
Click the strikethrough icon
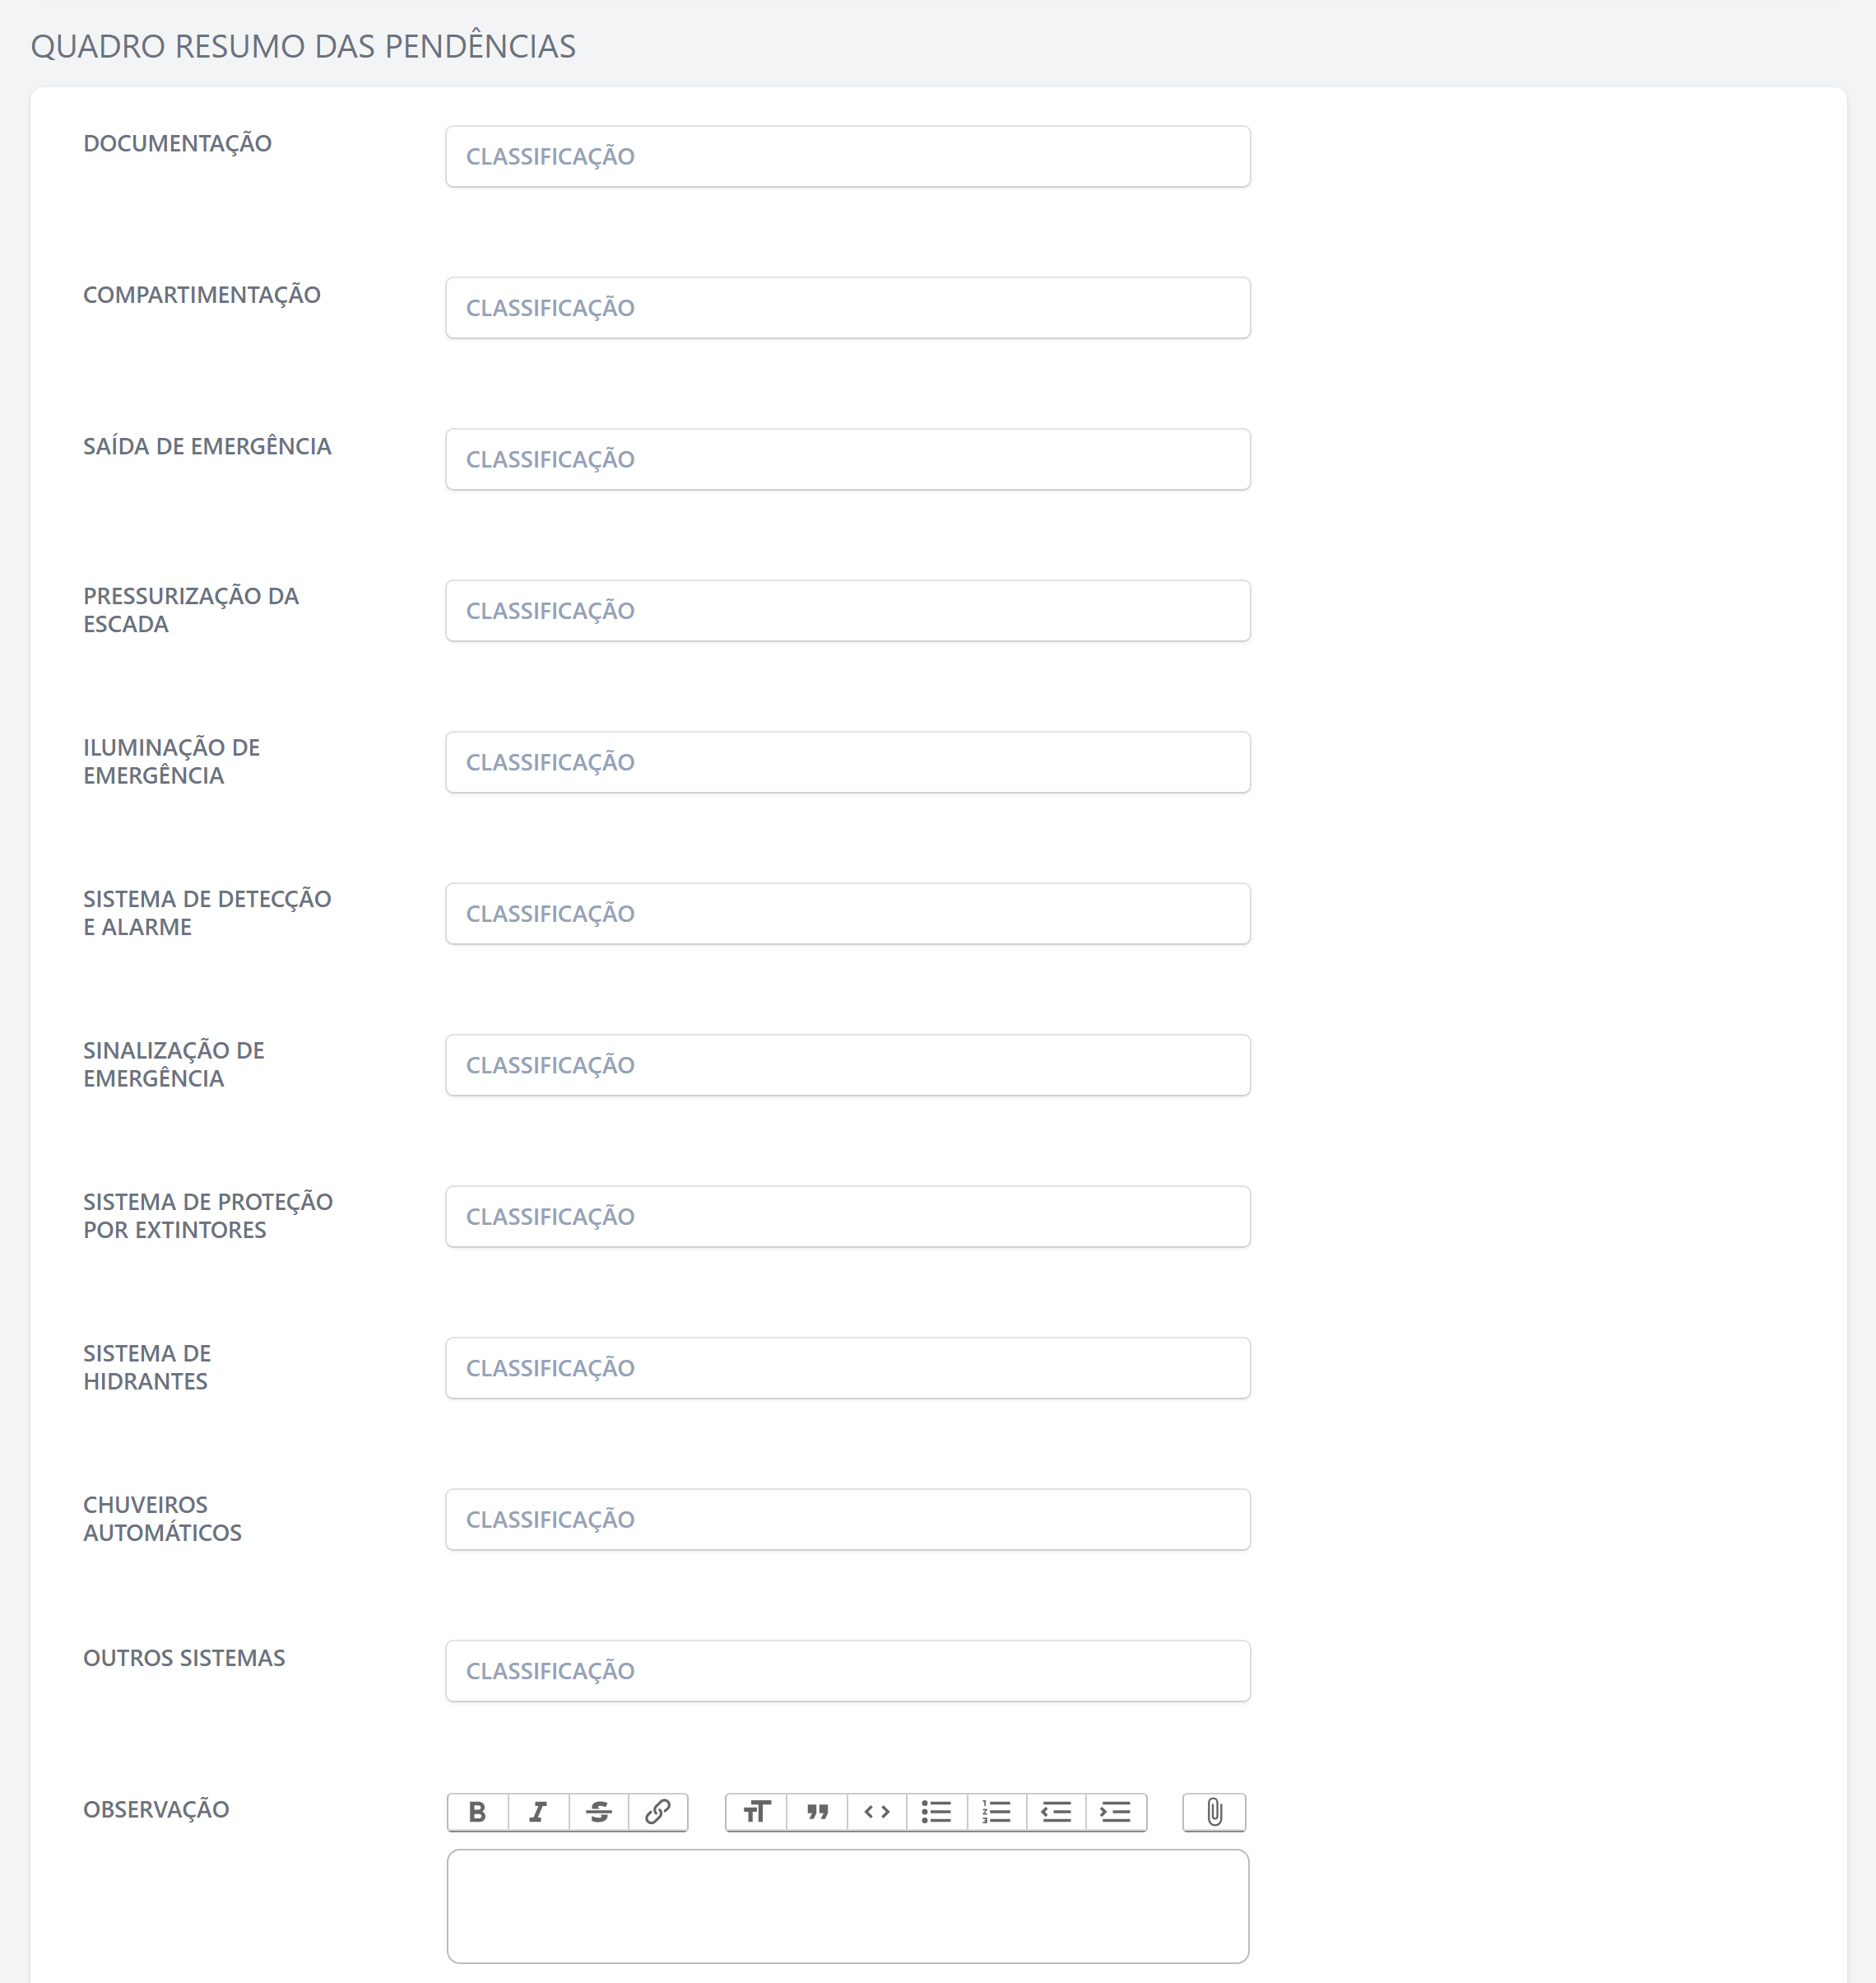pos(598,1812)
